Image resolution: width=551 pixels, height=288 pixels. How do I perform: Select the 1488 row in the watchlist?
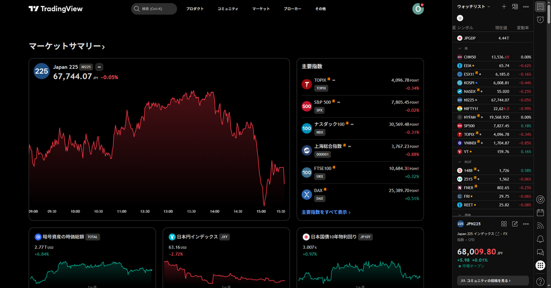pyautogui.click(x=493, y=170)
